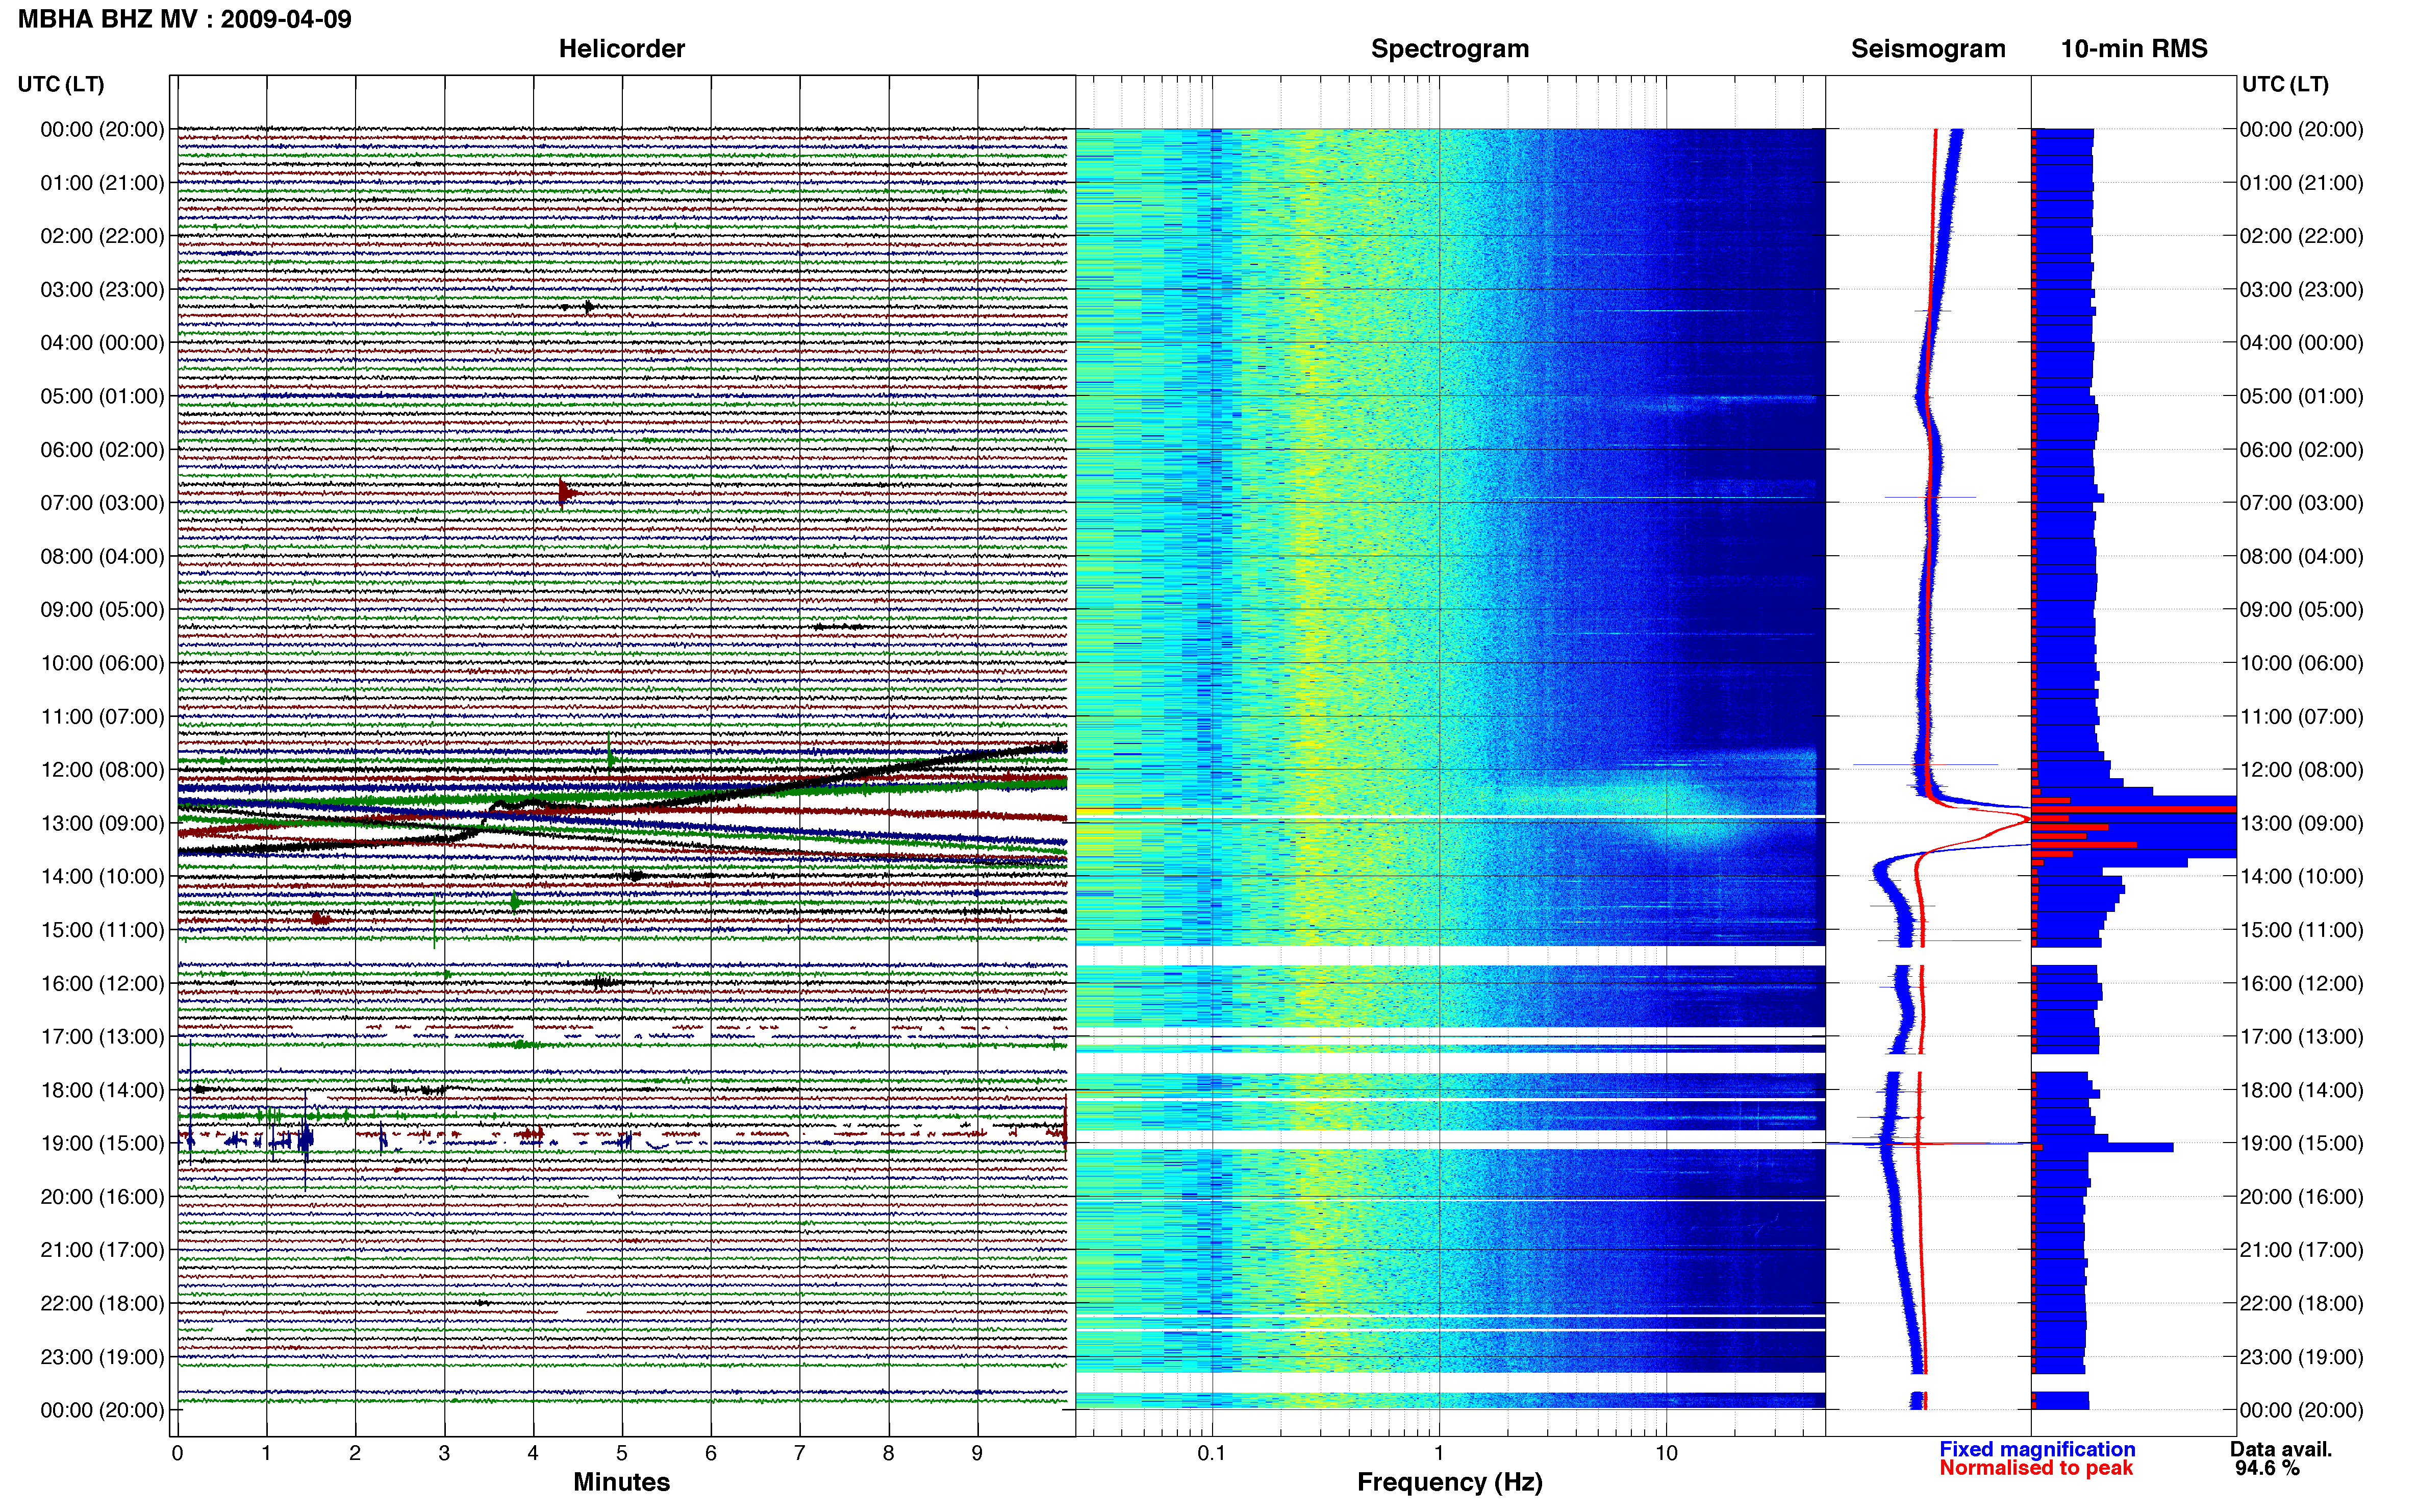Click frequency tick label '10'
The height and width of the screenshot is (1512, 2418).
tap(1666, 1453)
